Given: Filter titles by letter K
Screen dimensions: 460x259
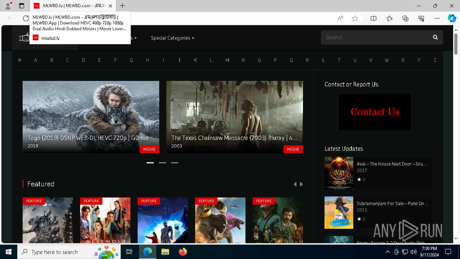Looking at the screenshot, I should 195,60.
